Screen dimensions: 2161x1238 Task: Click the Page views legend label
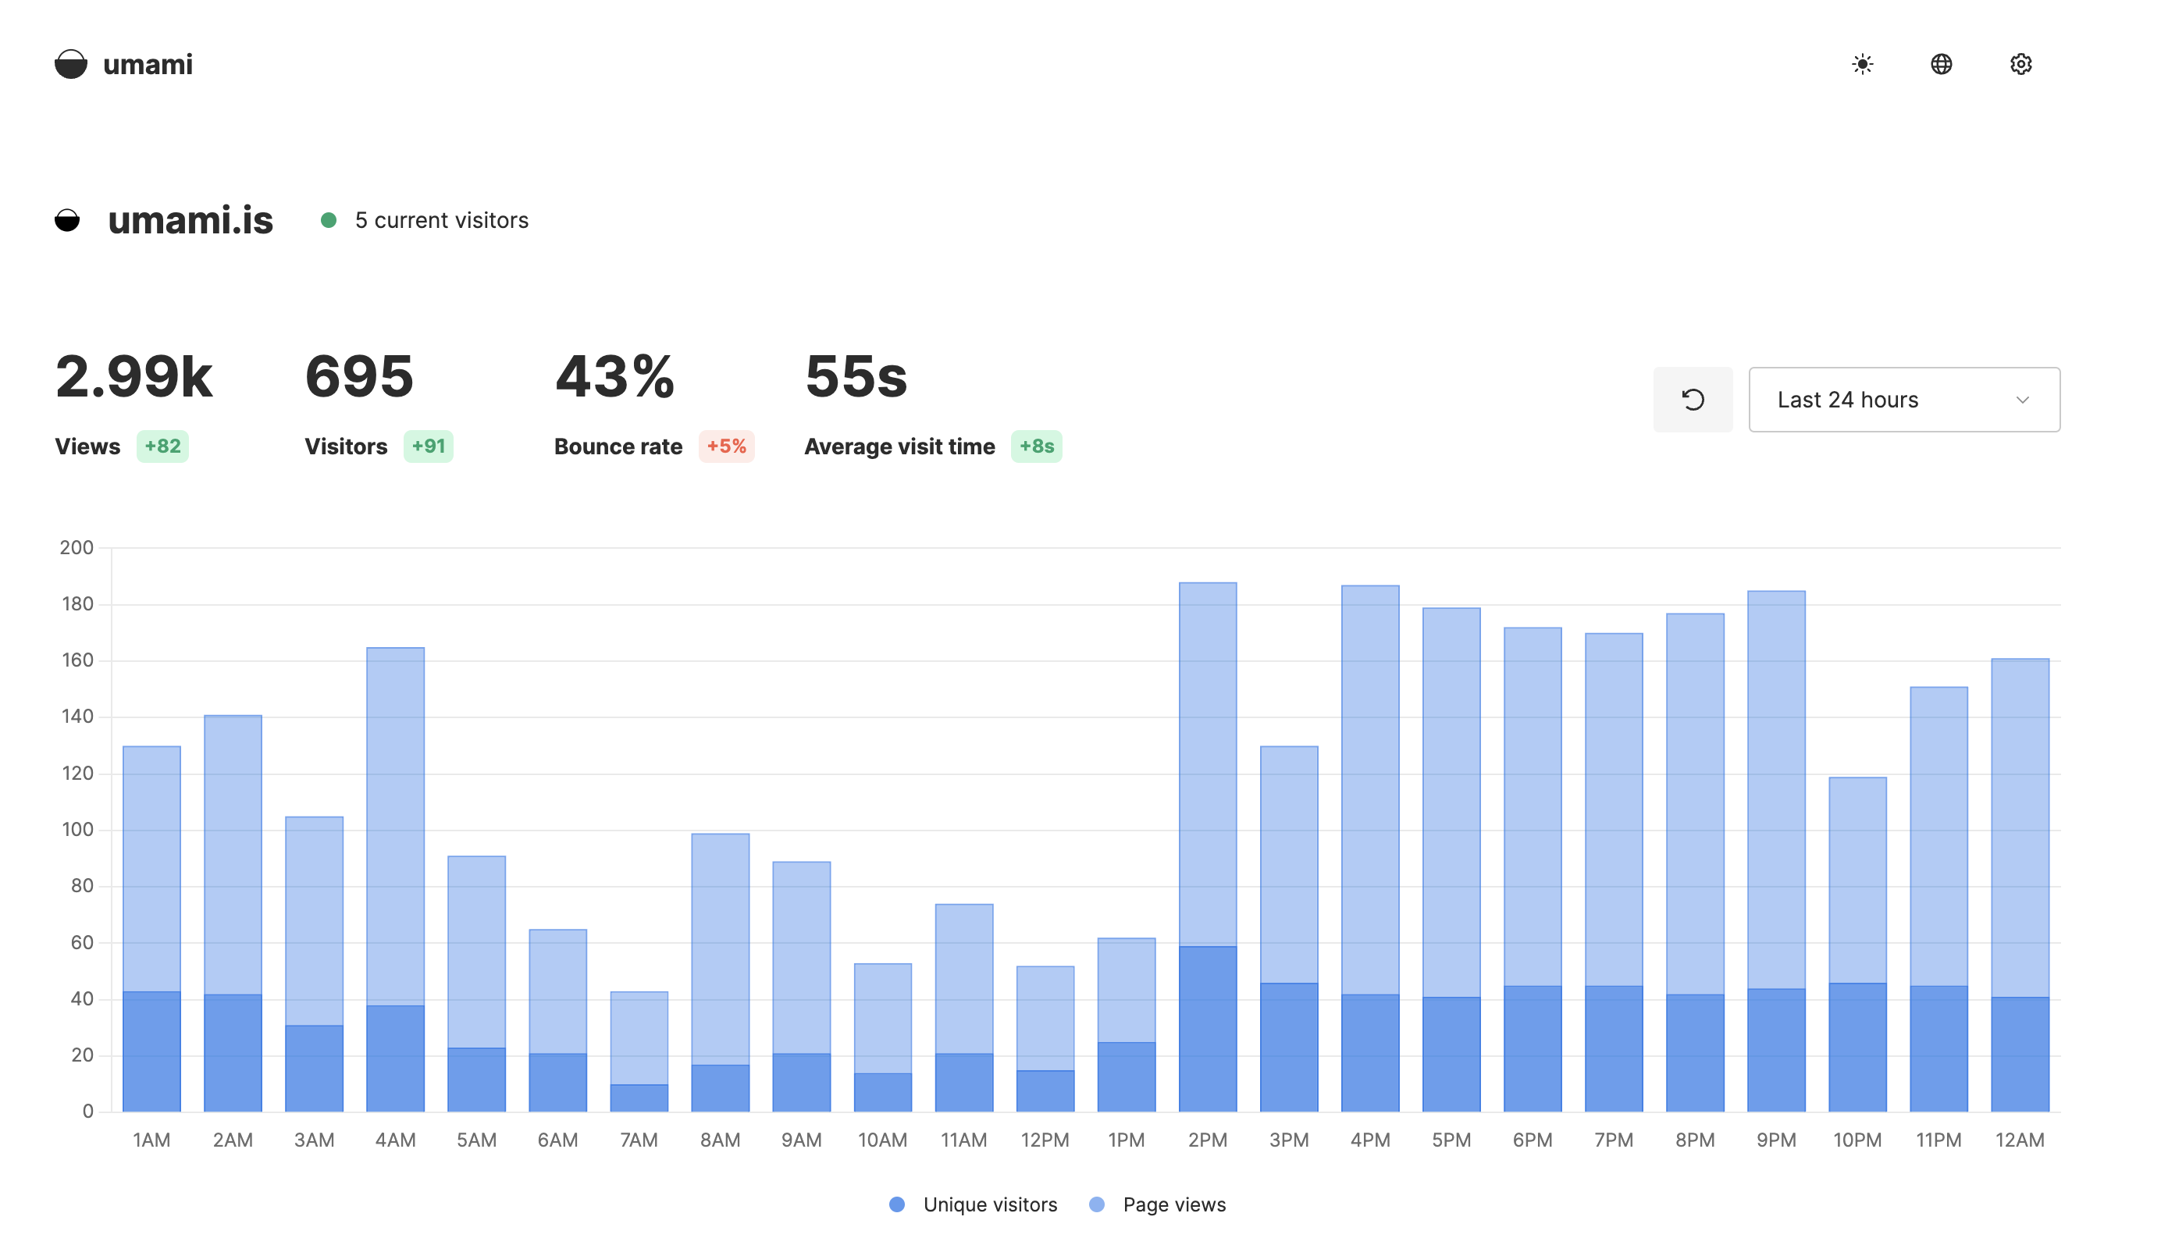coord(1174,1205)
